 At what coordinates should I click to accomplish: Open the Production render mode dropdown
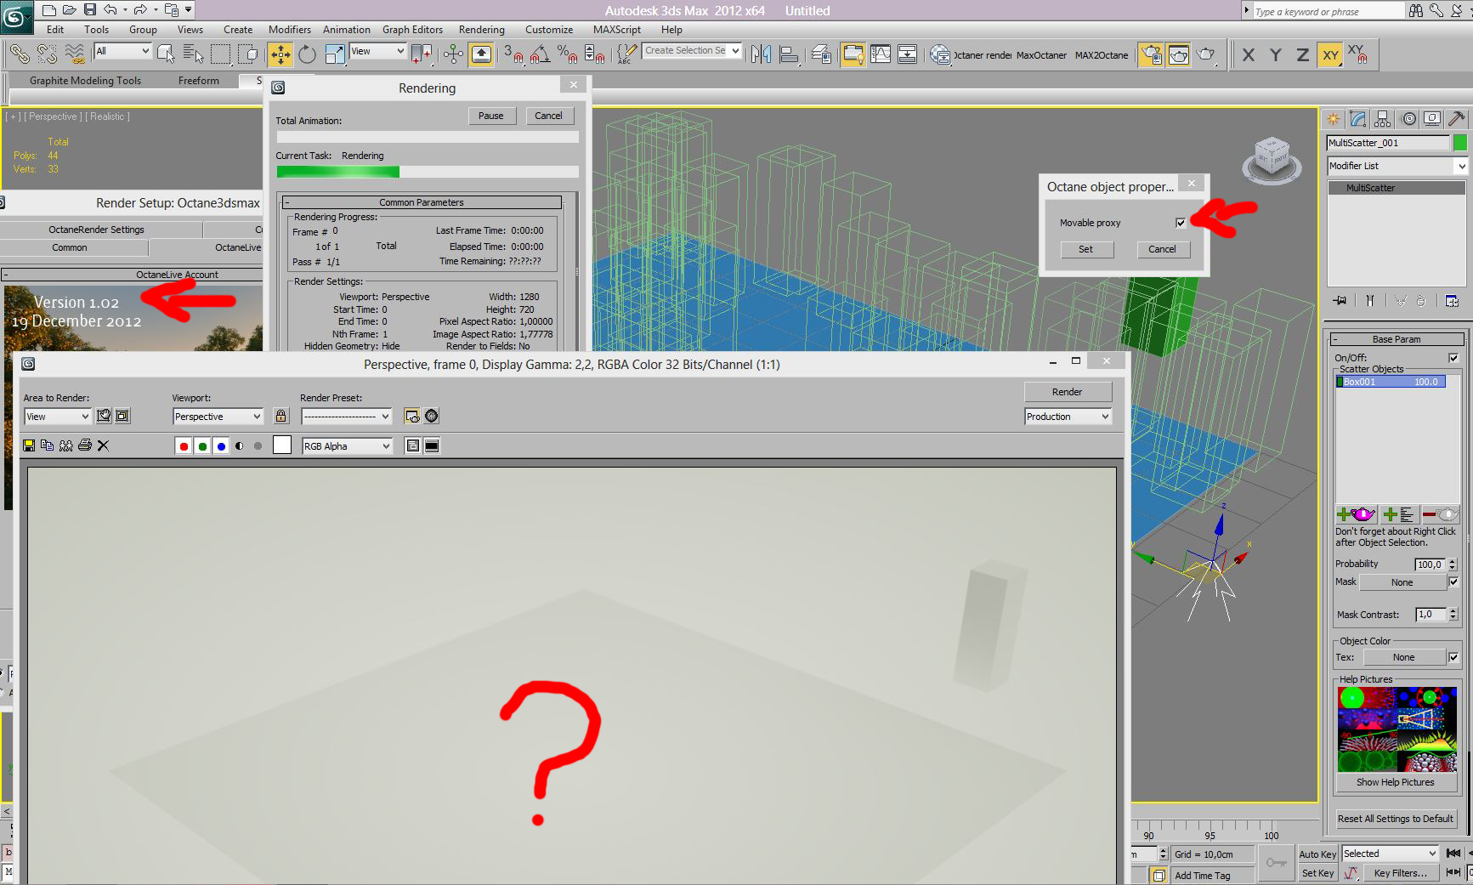pyautogui.click(x=1068, y=417)
